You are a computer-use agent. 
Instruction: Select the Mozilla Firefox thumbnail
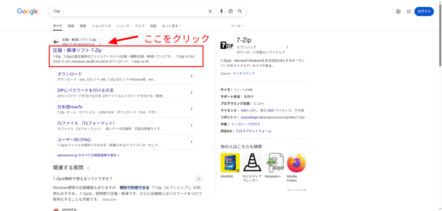tap(297, 163)
